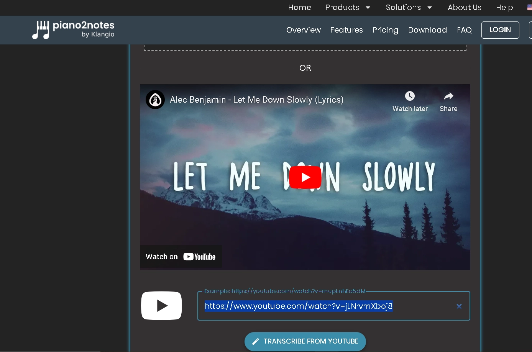Click the LOGIN button
The height and width of the screenshot is (352, 532).
500,30
